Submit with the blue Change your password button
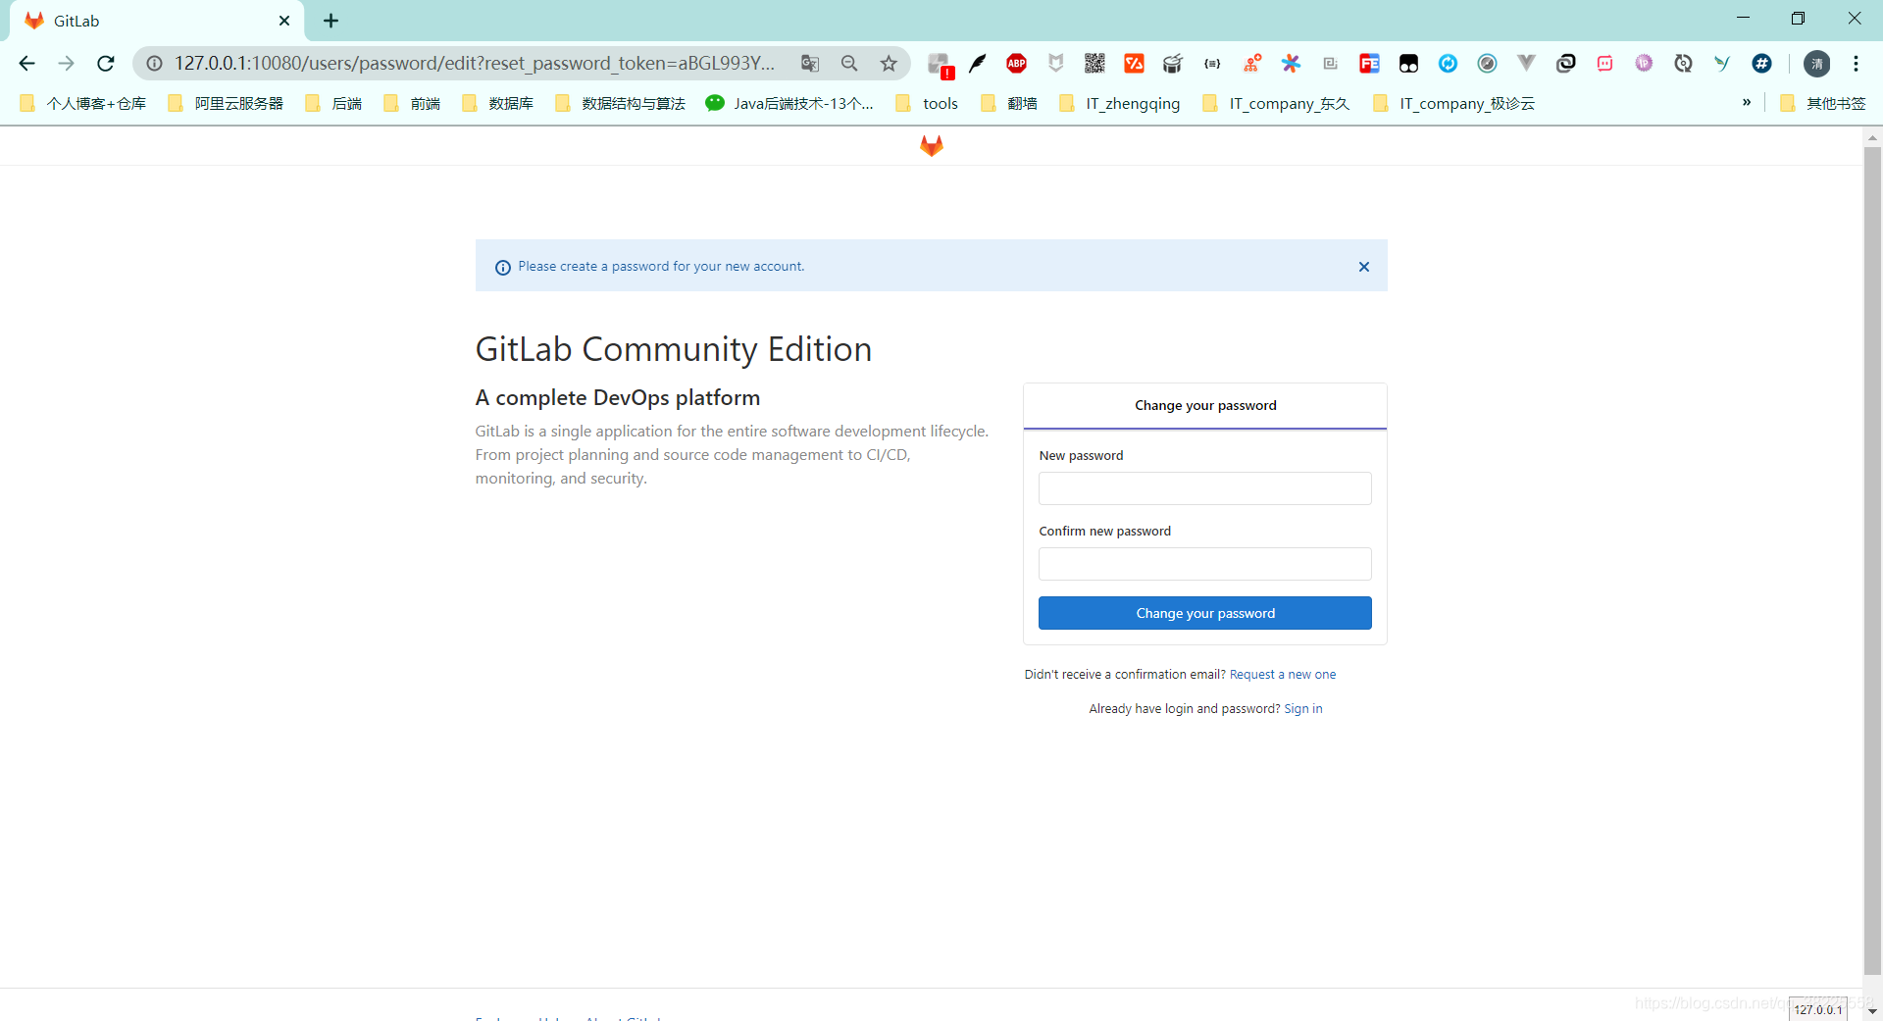1883x1021 pixels. pyautogui.click(x=1205, y=613)
